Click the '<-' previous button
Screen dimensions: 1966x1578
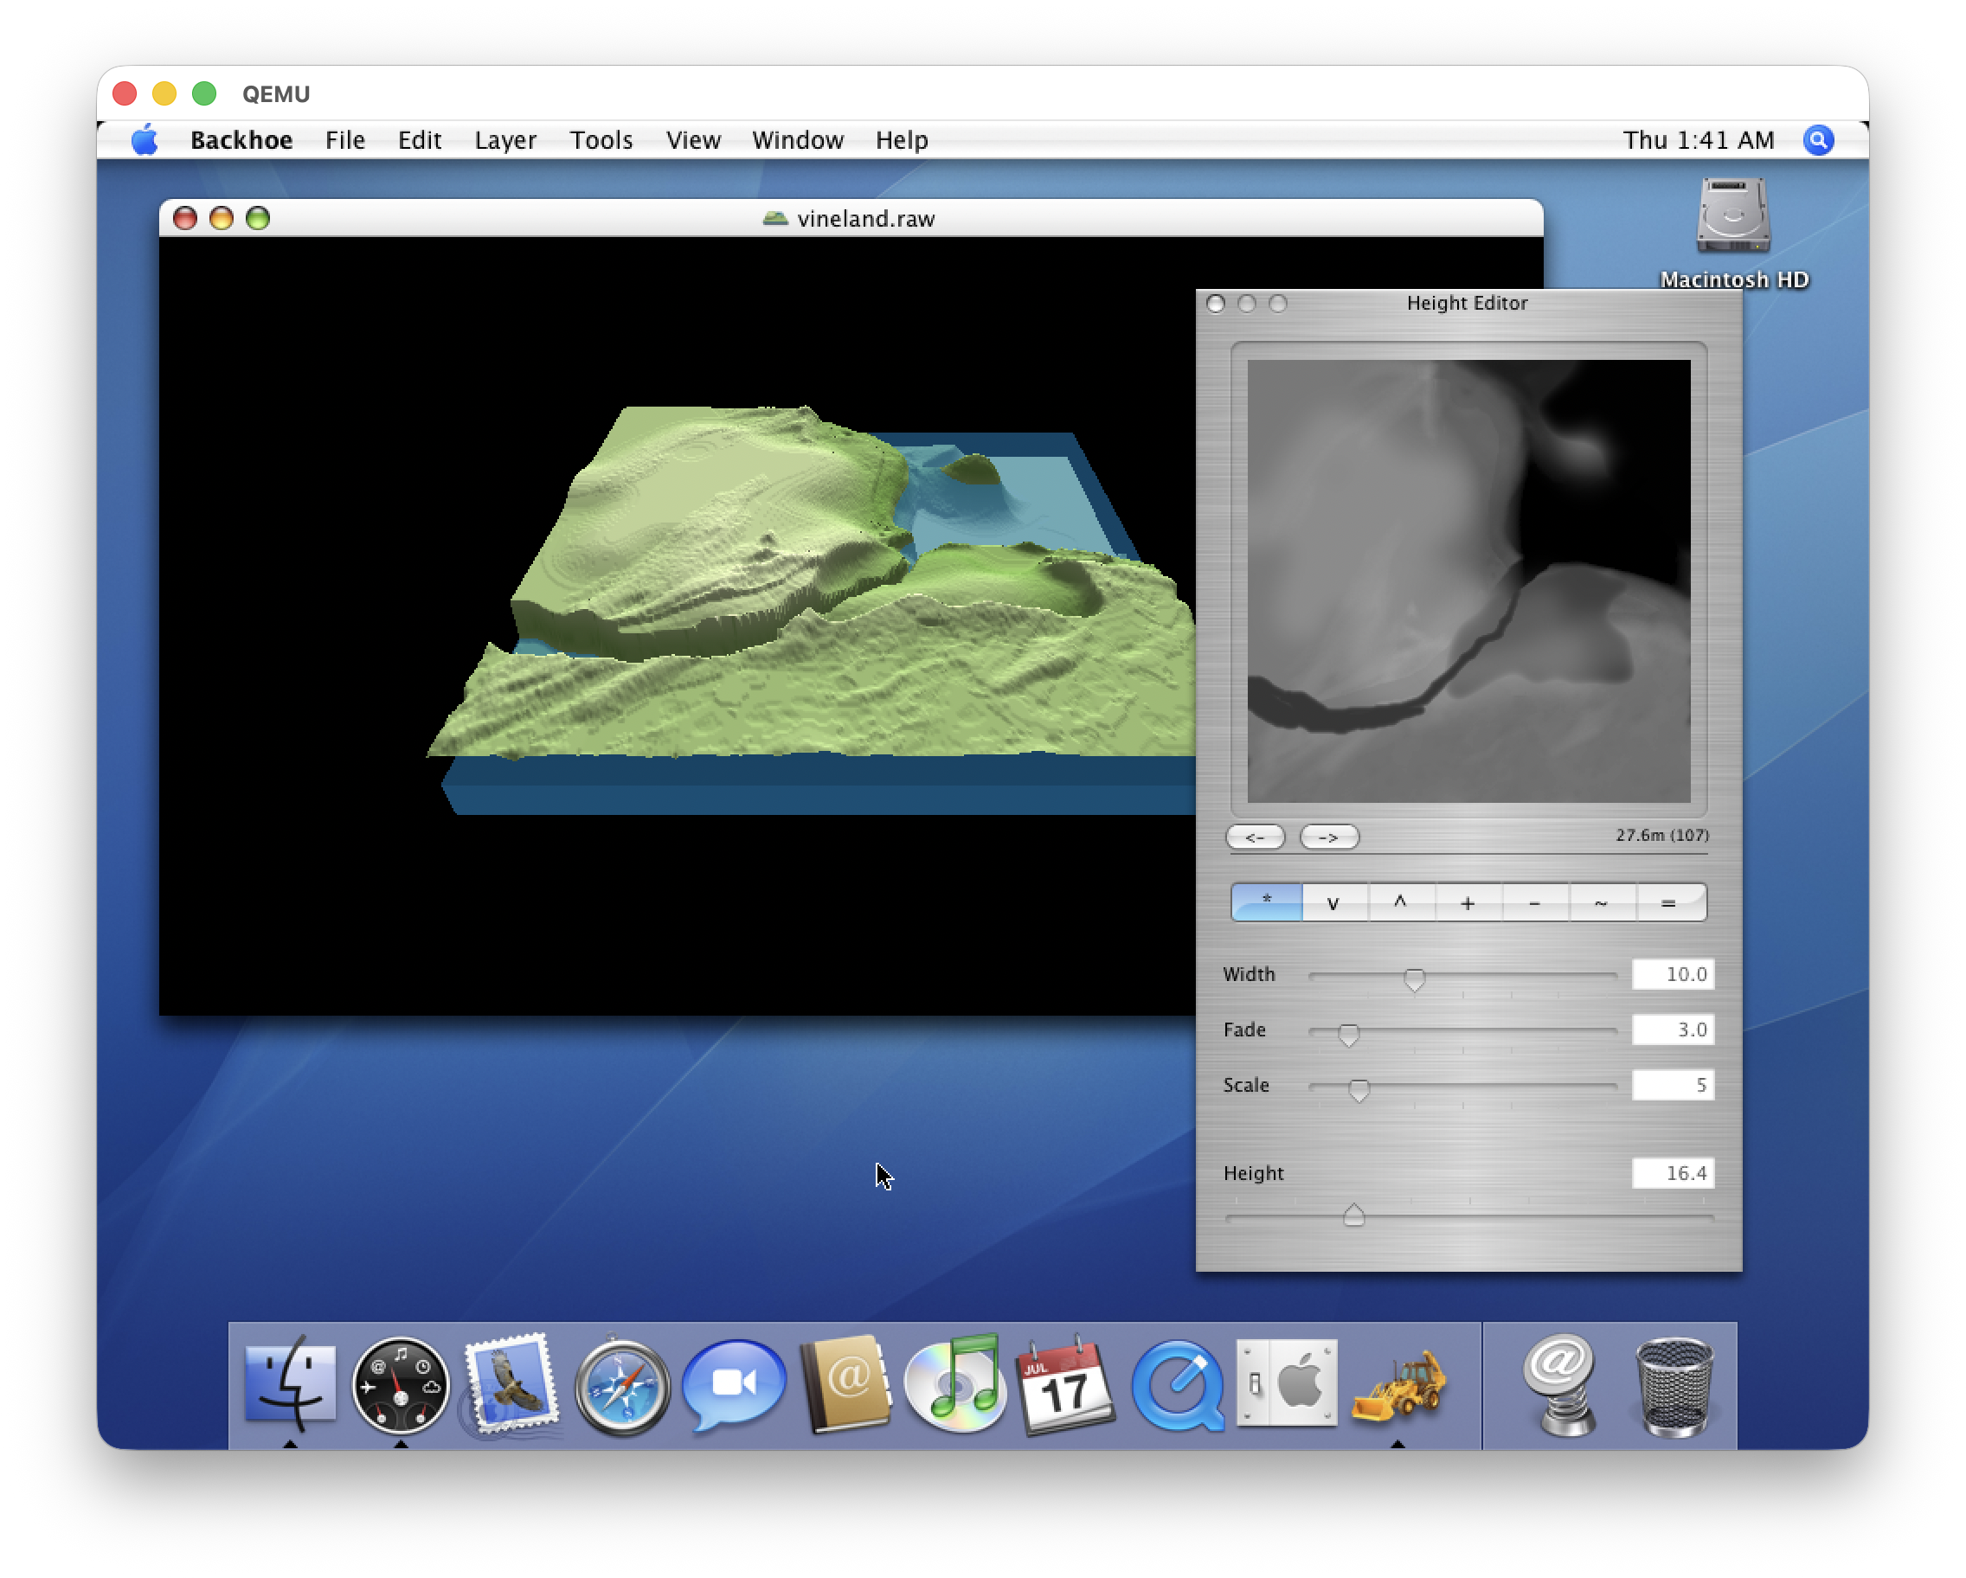(1255, 836)
